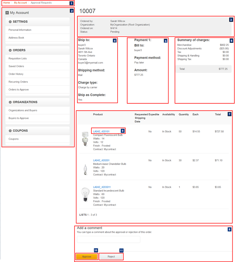The width and height of the screenshot is (238, 262).
Task: Click status value Pending
Action: point(115,32)
